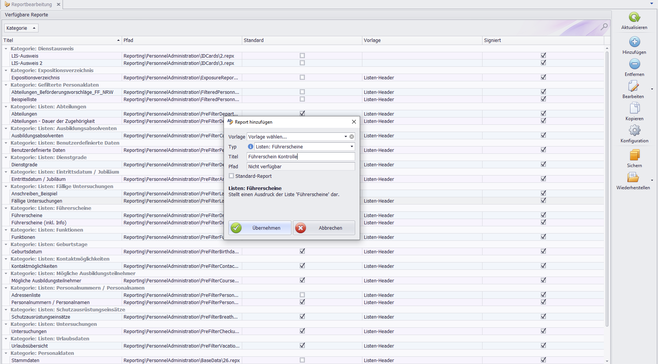Click into the Titel text field
The width and height of the screenshot is (658, 364).
tap(301, 156)
